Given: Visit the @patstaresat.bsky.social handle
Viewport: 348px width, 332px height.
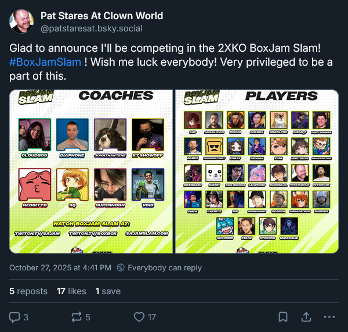Looking at the screenshot, I should [92, 28].
